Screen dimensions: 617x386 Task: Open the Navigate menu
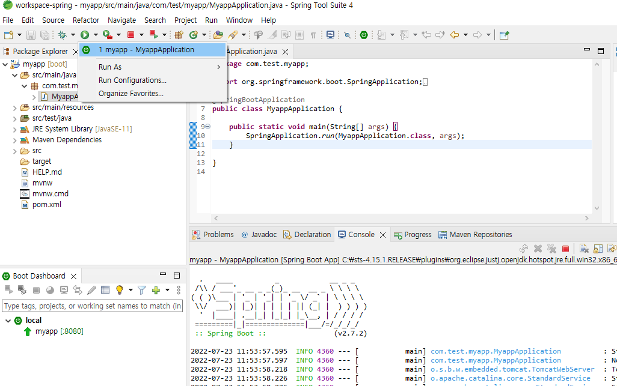coord(121,20)
